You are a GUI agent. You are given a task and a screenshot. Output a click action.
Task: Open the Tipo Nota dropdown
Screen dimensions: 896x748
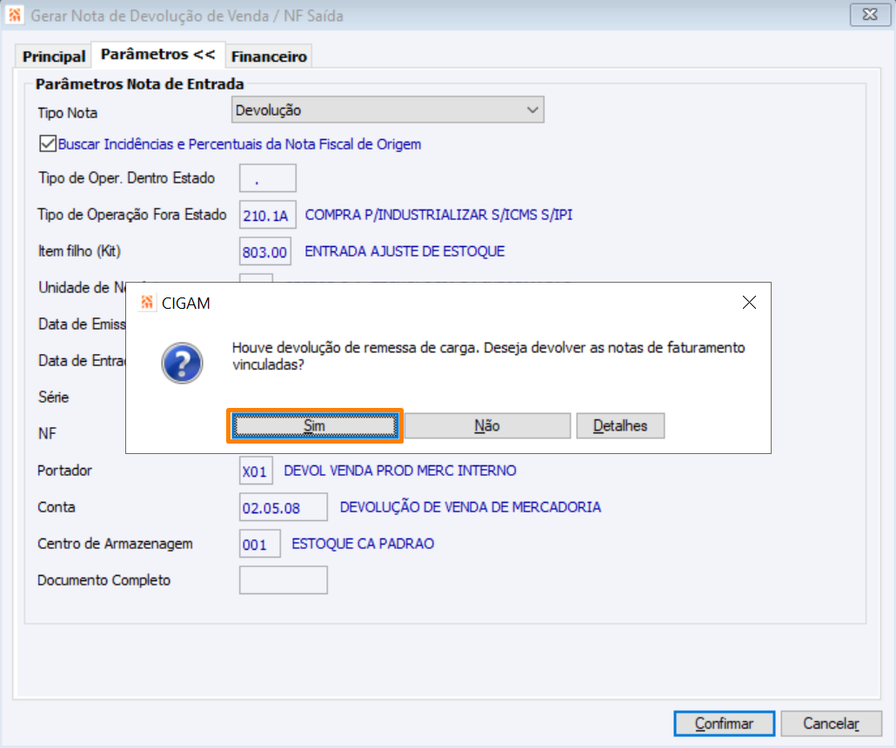click(x=387, y=110)
